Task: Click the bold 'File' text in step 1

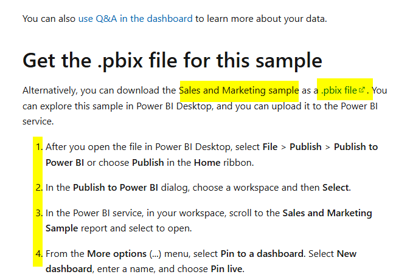Action: coord(270,147)
